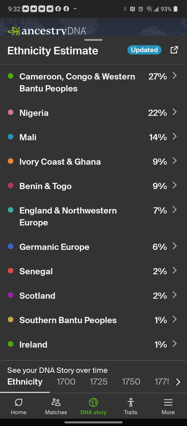Select the DNA story globe icon
The image size is (187, 426).
(x=93, y=402)
